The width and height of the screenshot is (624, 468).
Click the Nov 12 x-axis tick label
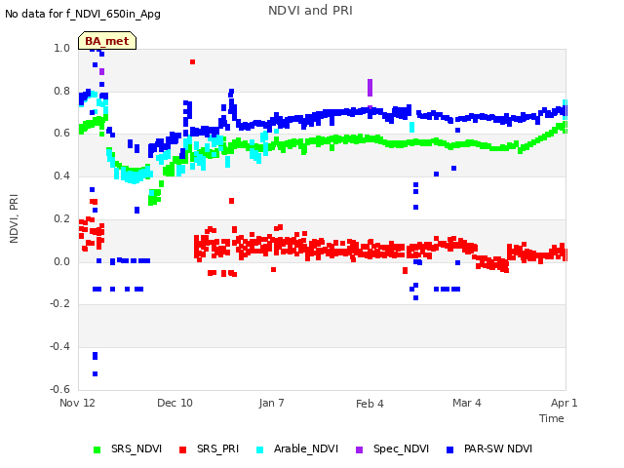click(77, 403)
